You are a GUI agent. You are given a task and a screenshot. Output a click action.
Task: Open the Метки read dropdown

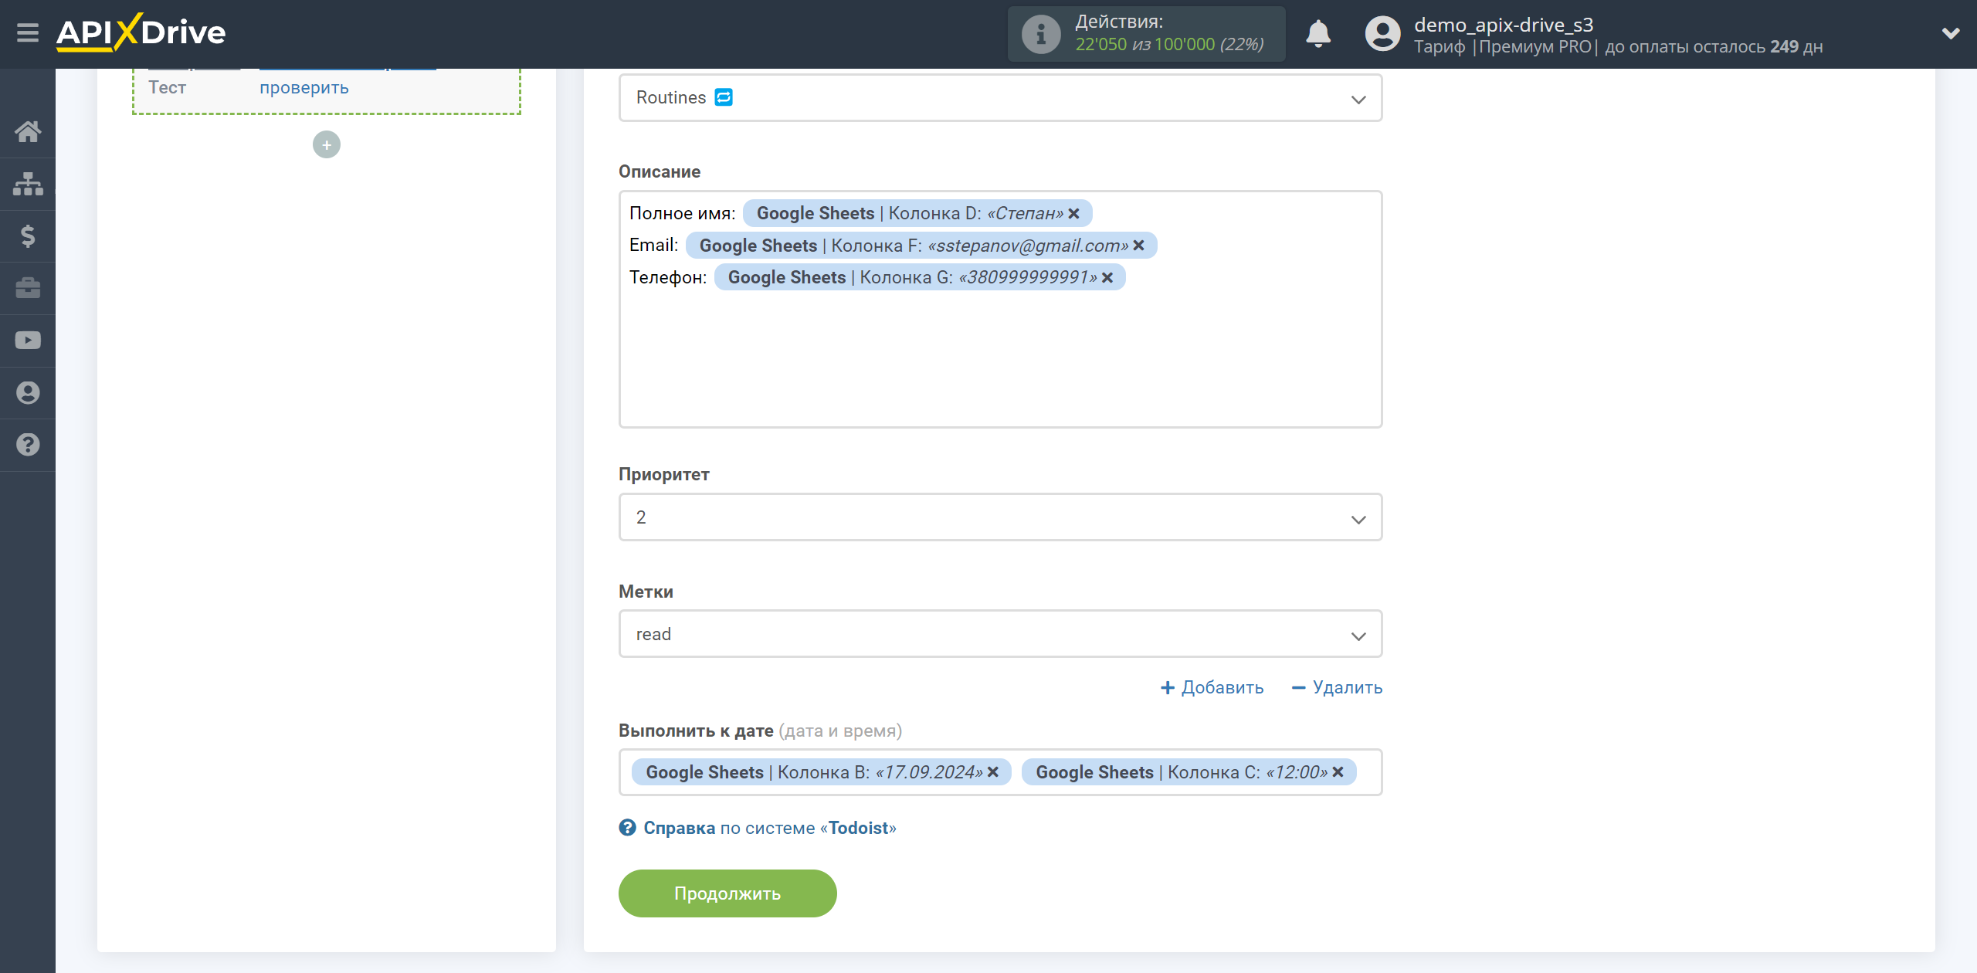pyautogui.click(x=1000, y=635)
